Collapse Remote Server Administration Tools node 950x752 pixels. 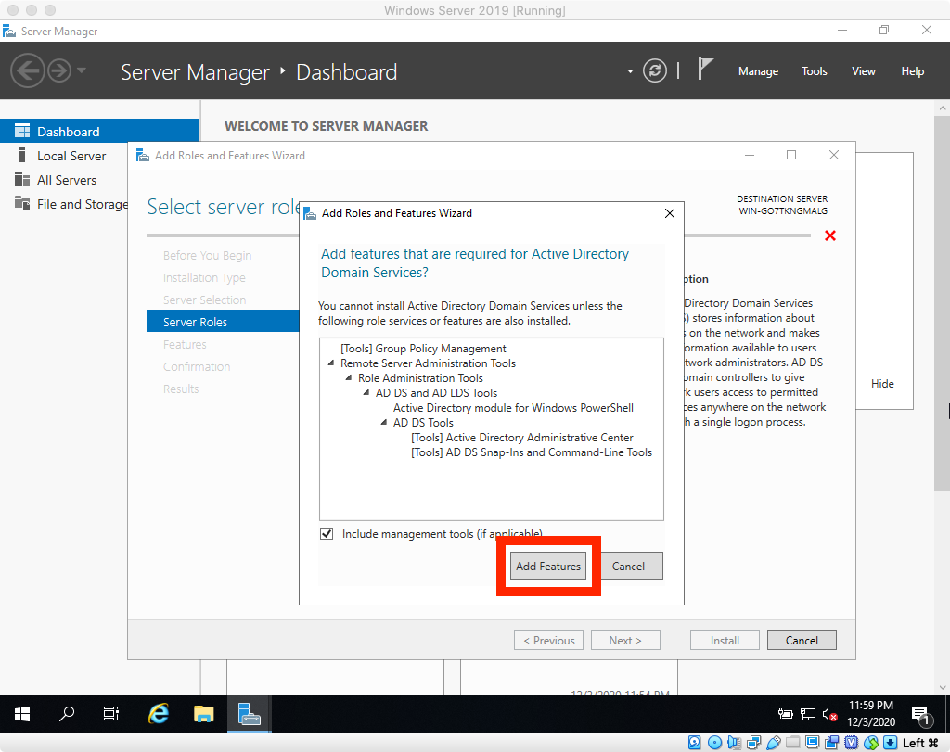pyautogui.click(x=331, y=363)
